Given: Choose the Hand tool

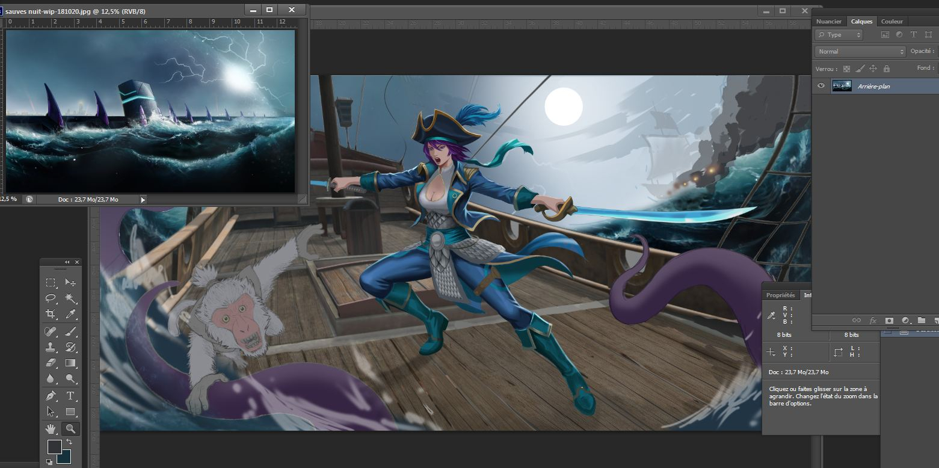Looking at the screenshot, I should click(x=51, y=428).
